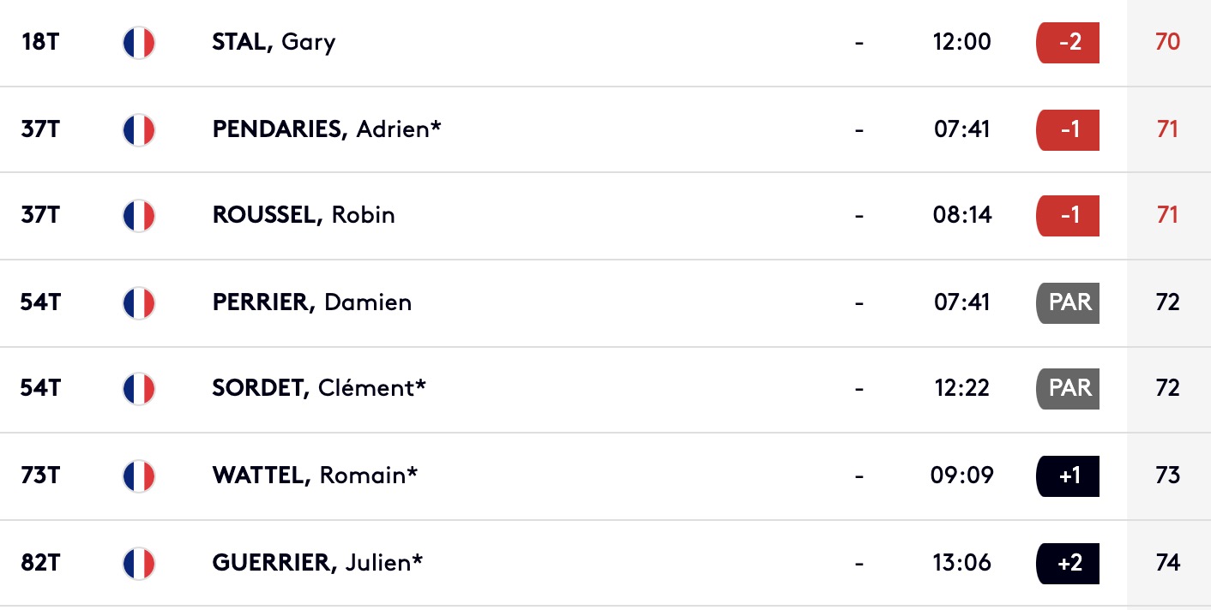This screenshot has height=610, width=1211.
Task: Click Romain Wattel's black +1 score badge
Action: 1068,475
